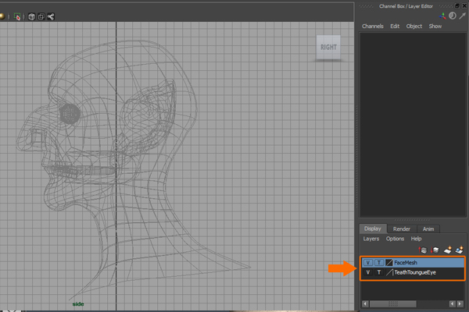Click the left arrow at scrollbar's left end
This screenshot has height=312, width=469.
365,304
